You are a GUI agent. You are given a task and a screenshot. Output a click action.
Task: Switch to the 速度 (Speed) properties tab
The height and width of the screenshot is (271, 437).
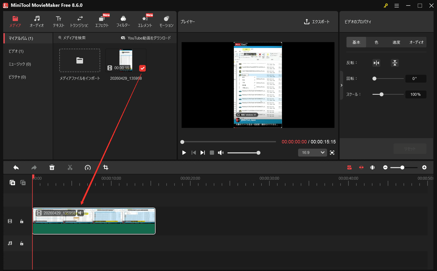coord(396,42)
